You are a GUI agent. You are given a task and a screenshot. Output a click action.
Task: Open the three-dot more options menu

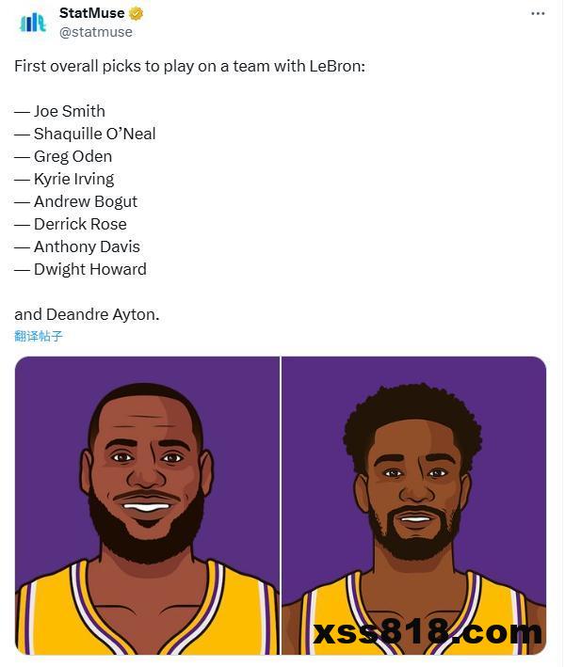point(538,13)
